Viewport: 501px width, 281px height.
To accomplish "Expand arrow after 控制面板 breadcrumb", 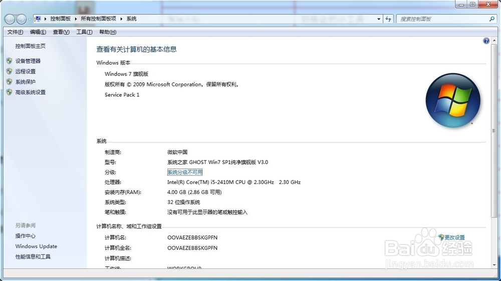I will (x=76, y=19).
